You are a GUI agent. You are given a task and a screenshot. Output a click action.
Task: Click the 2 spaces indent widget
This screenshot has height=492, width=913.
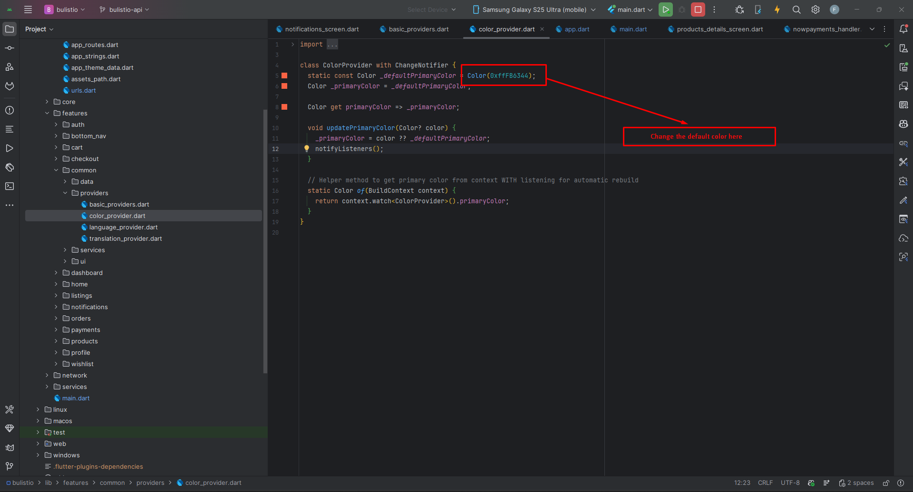coord(856,483)
